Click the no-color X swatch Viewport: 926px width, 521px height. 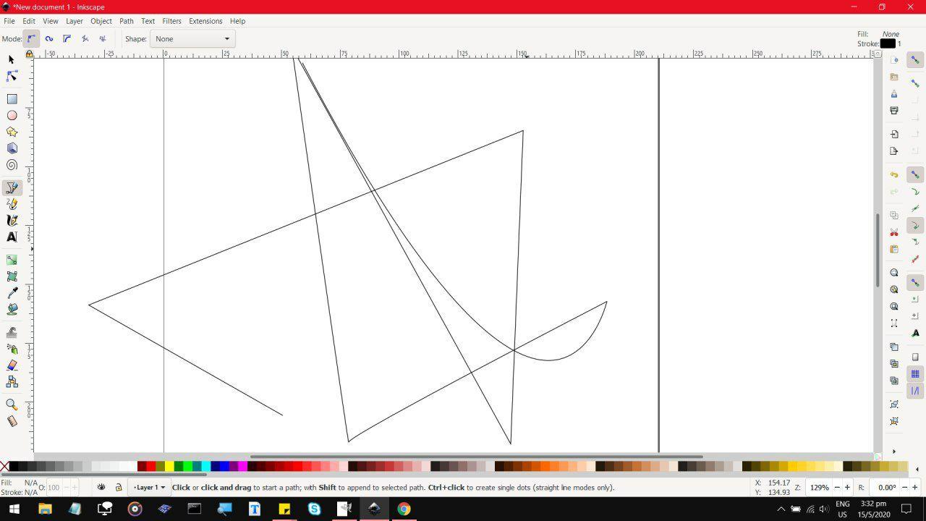pyautogui.click(x=4, y=467)
